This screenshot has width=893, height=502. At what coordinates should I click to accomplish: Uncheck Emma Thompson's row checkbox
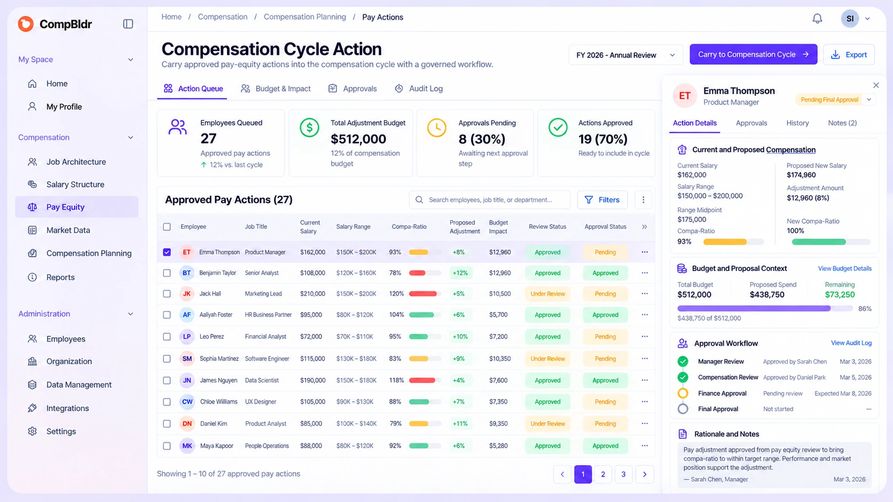(x=167, y=252)
